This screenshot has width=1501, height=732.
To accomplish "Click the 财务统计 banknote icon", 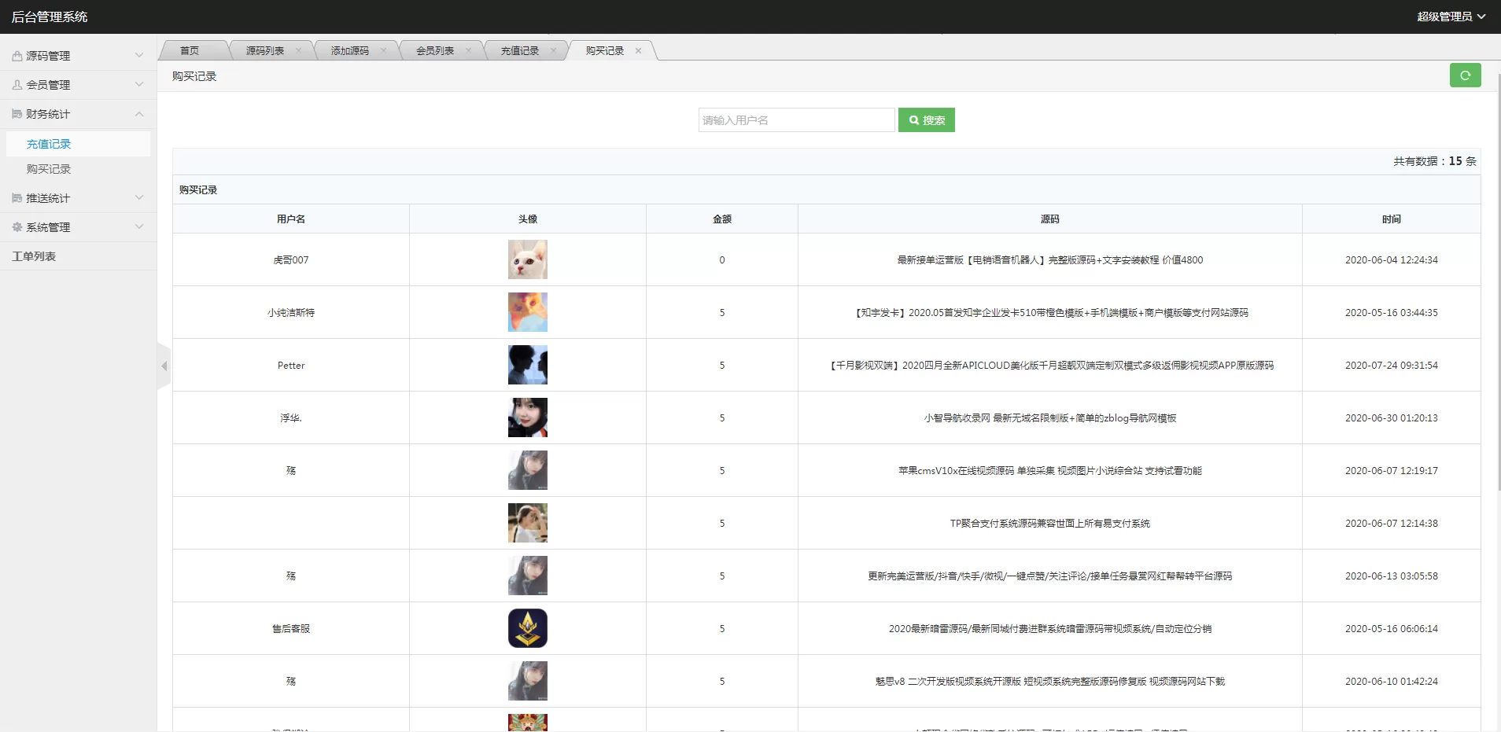I will point(17,113).
